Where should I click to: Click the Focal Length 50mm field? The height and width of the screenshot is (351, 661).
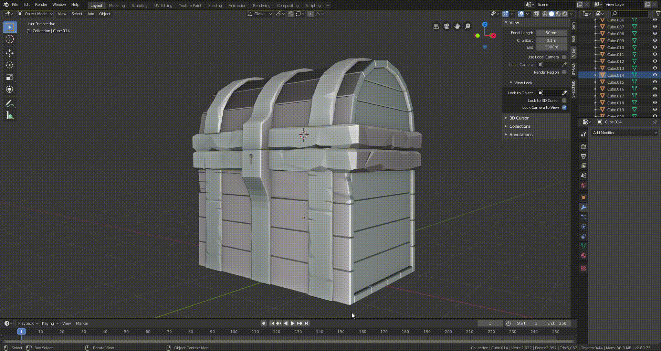[x=552, y=33]
